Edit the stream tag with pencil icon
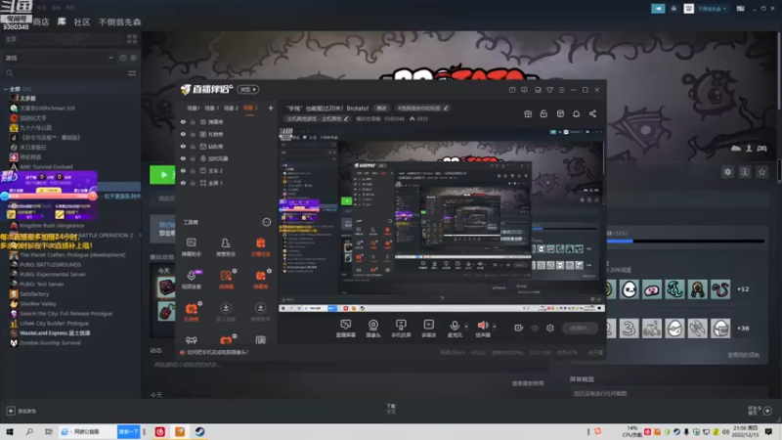 [446, 108]
